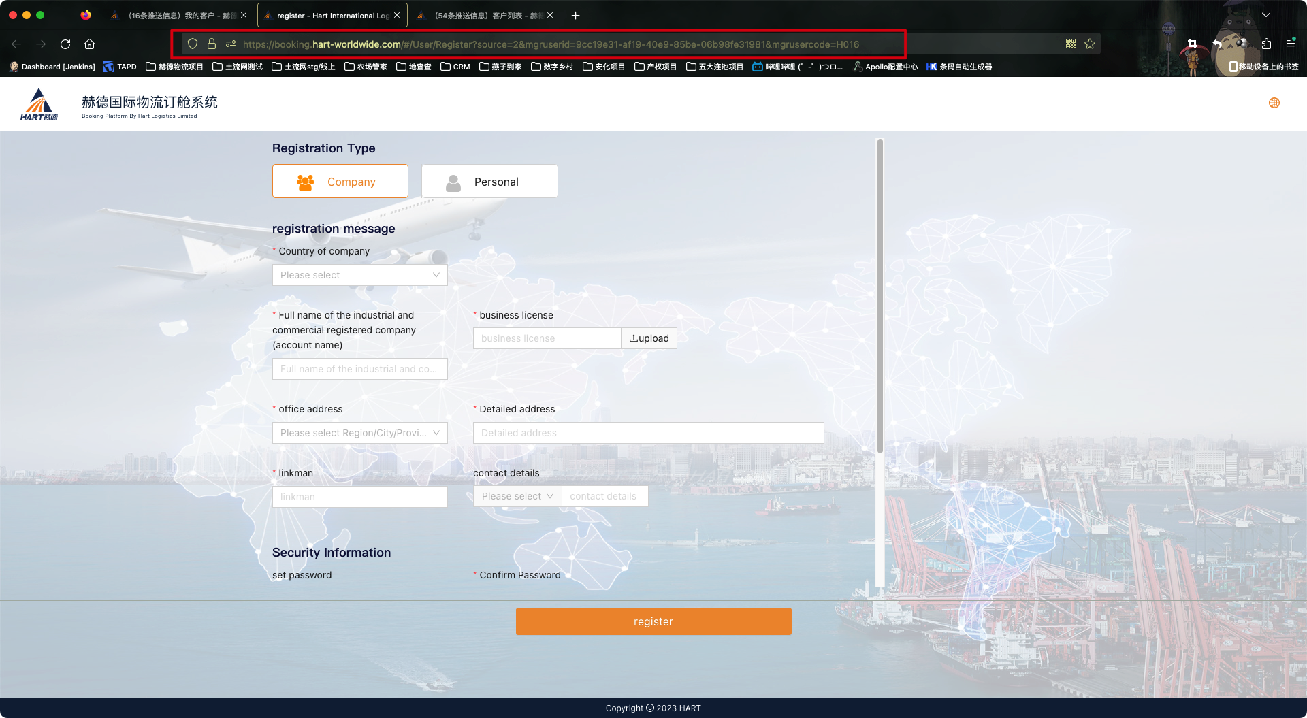Image resolution: width=1307 pixels, height=718 pixels.
Task: Click the HART logo in header
Action: tap(39, 104)
